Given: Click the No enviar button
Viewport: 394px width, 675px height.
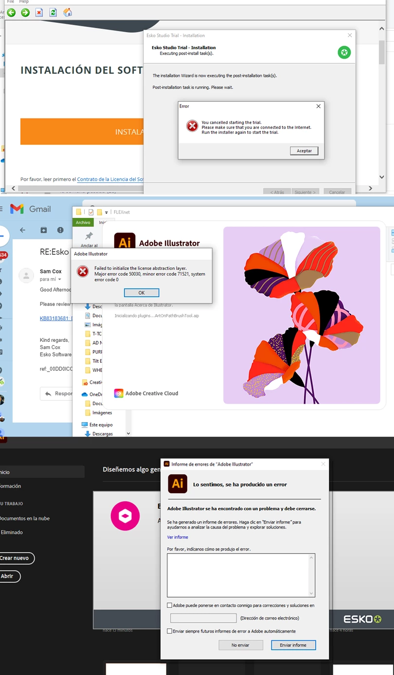Looking at the screenshot, I should click(240, 645).
